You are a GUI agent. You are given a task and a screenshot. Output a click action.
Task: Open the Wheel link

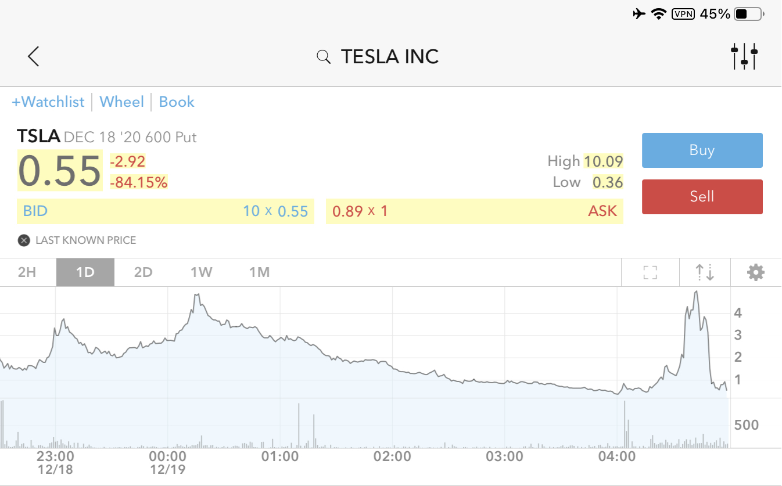tap(121, 102)
